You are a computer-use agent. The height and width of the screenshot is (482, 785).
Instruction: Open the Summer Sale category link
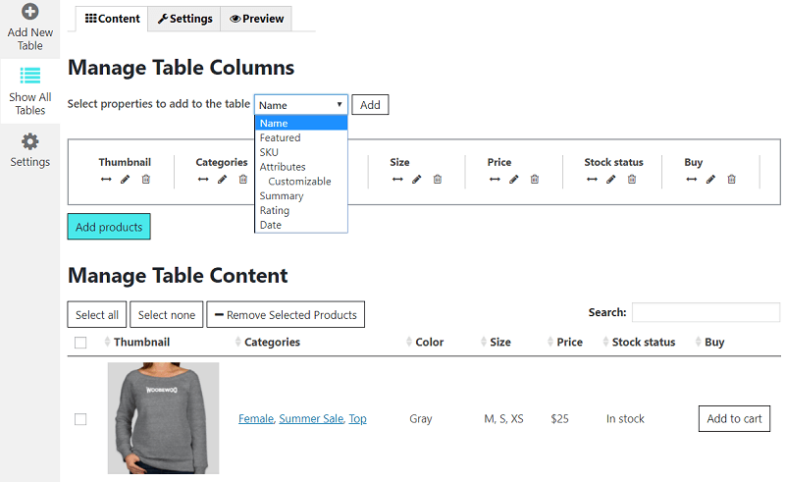[311, 419]
